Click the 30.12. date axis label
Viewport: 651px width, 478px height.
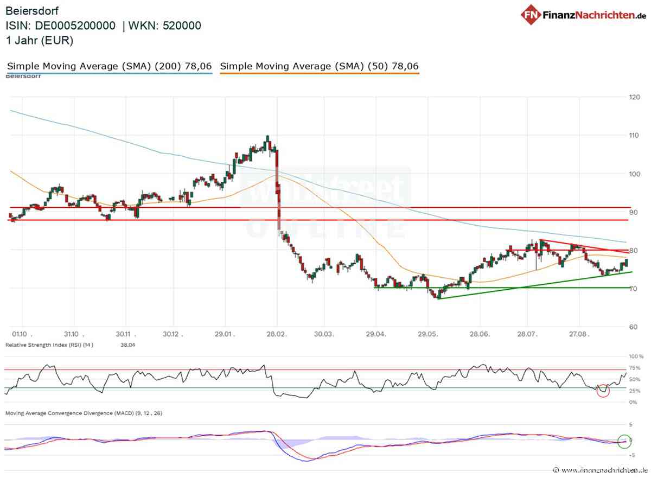pos(172,333)
